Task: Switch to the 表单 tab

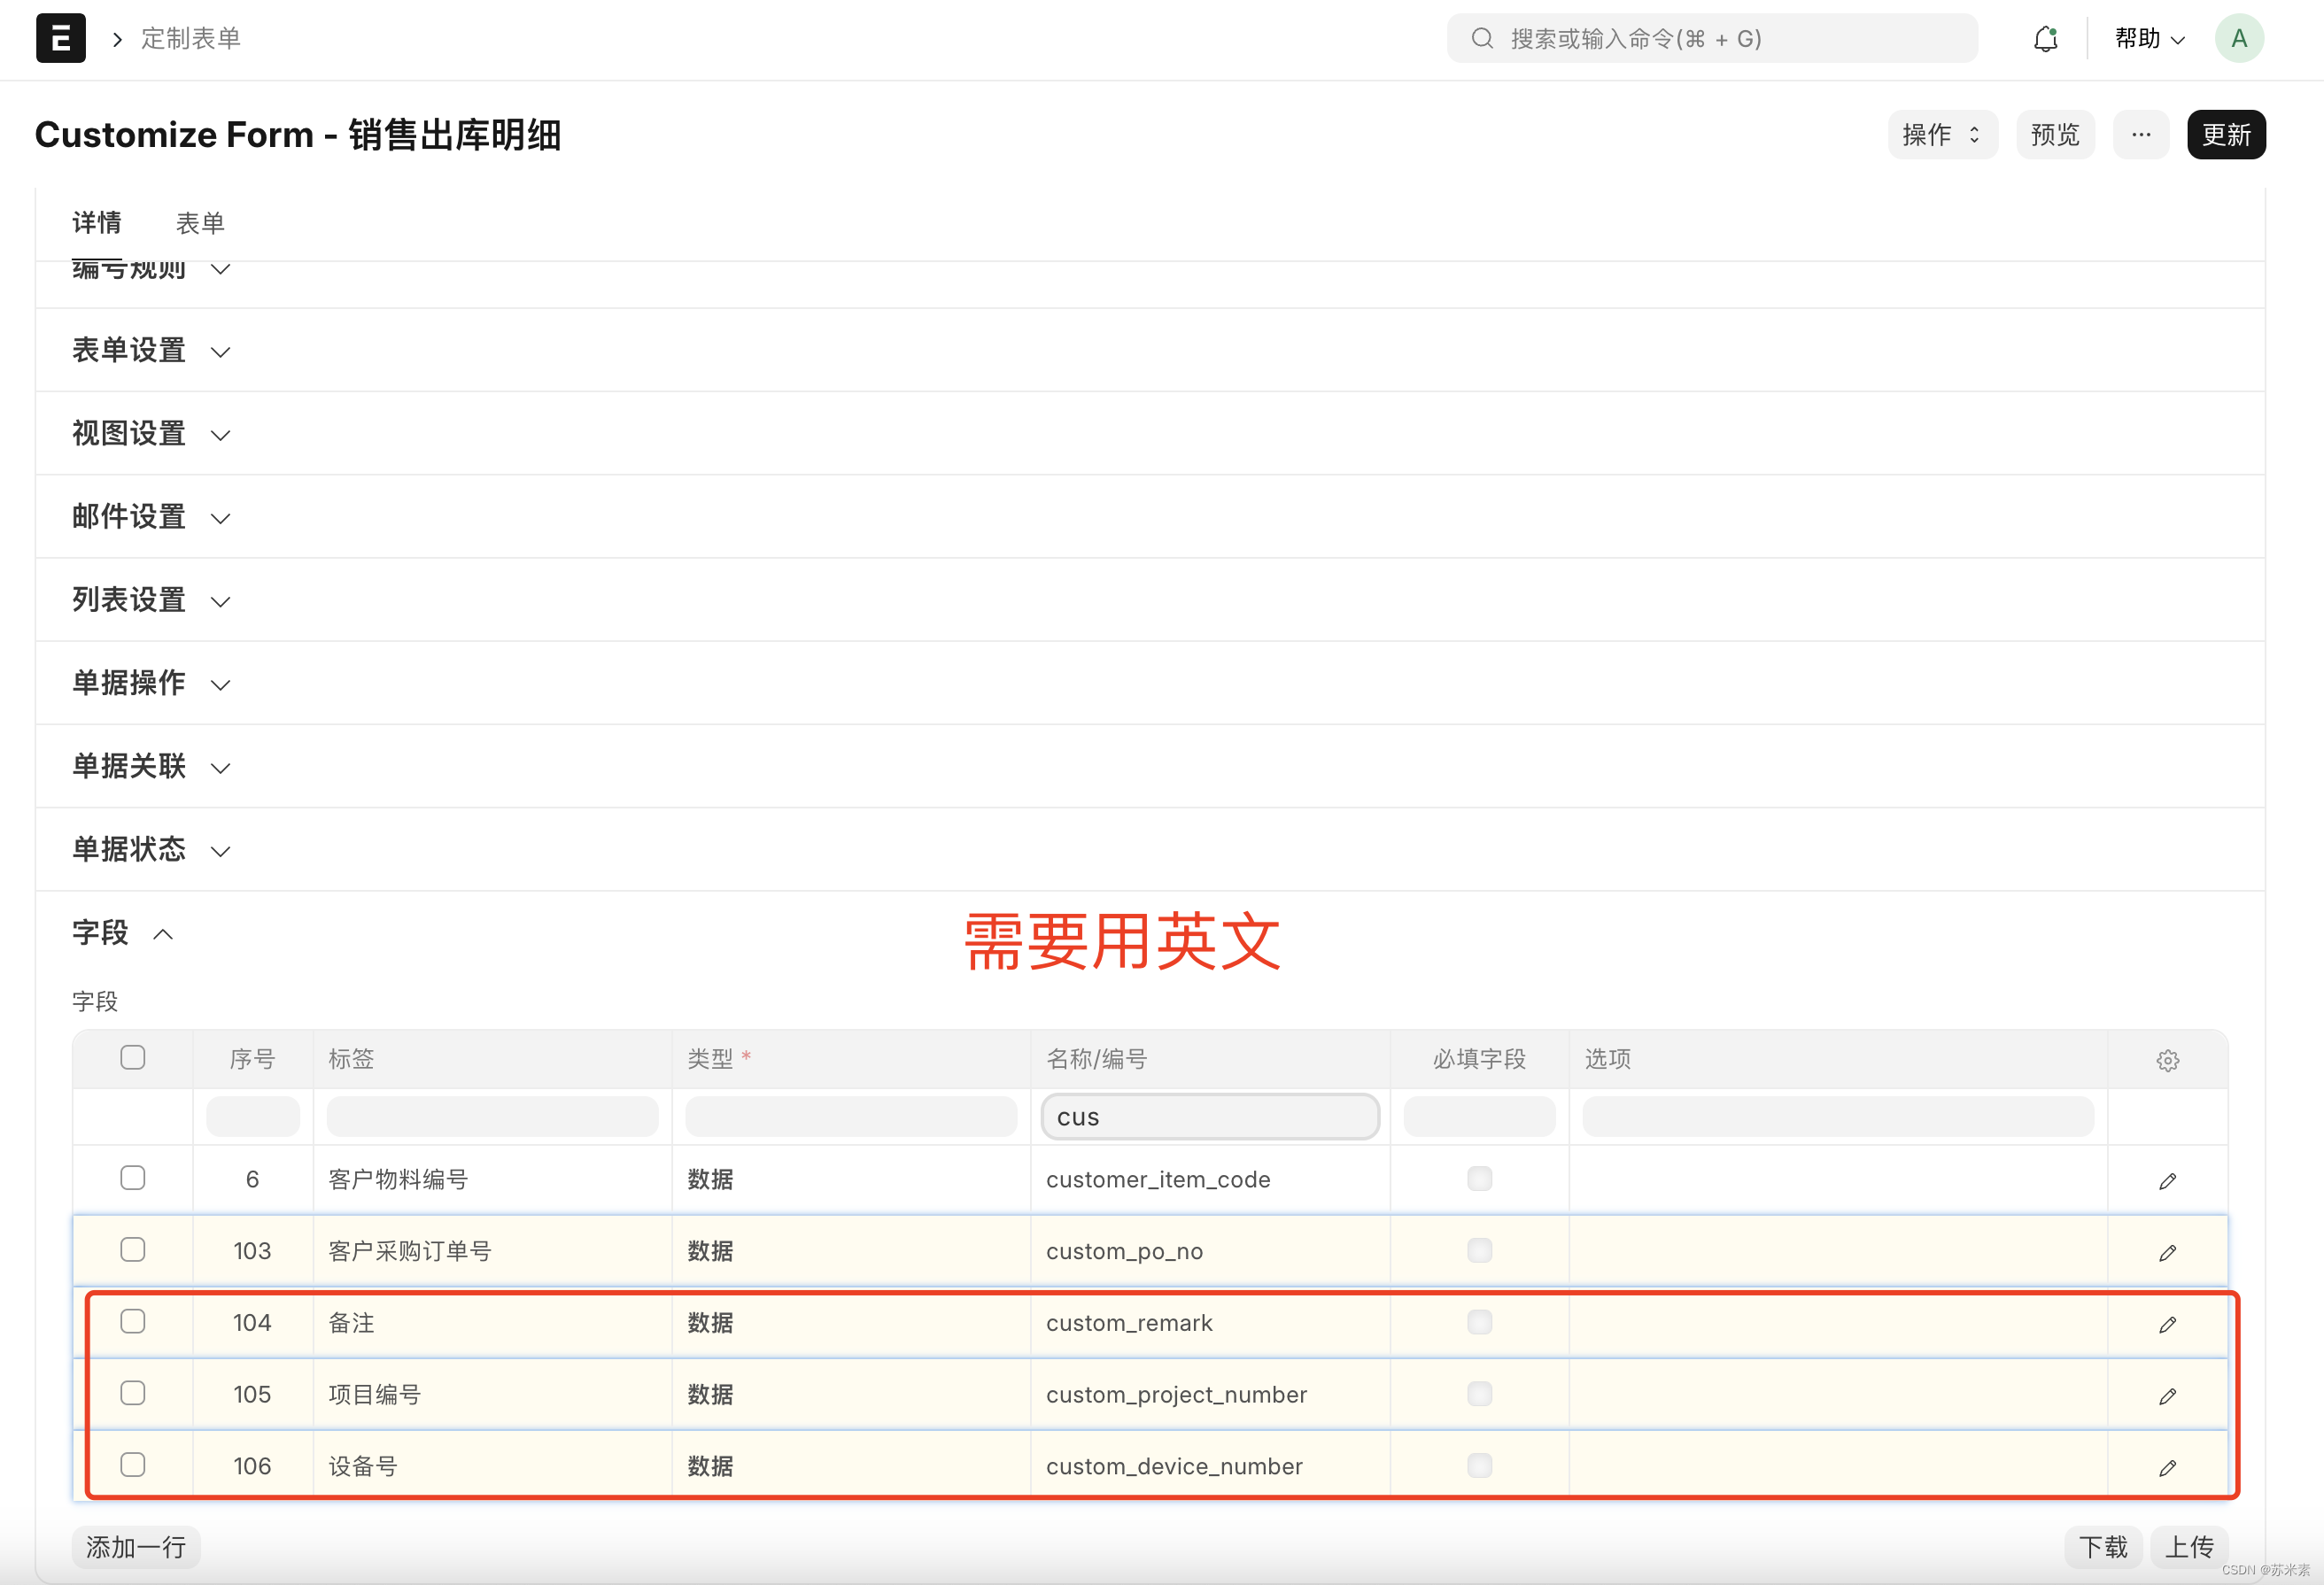Action: click(200, 223)
